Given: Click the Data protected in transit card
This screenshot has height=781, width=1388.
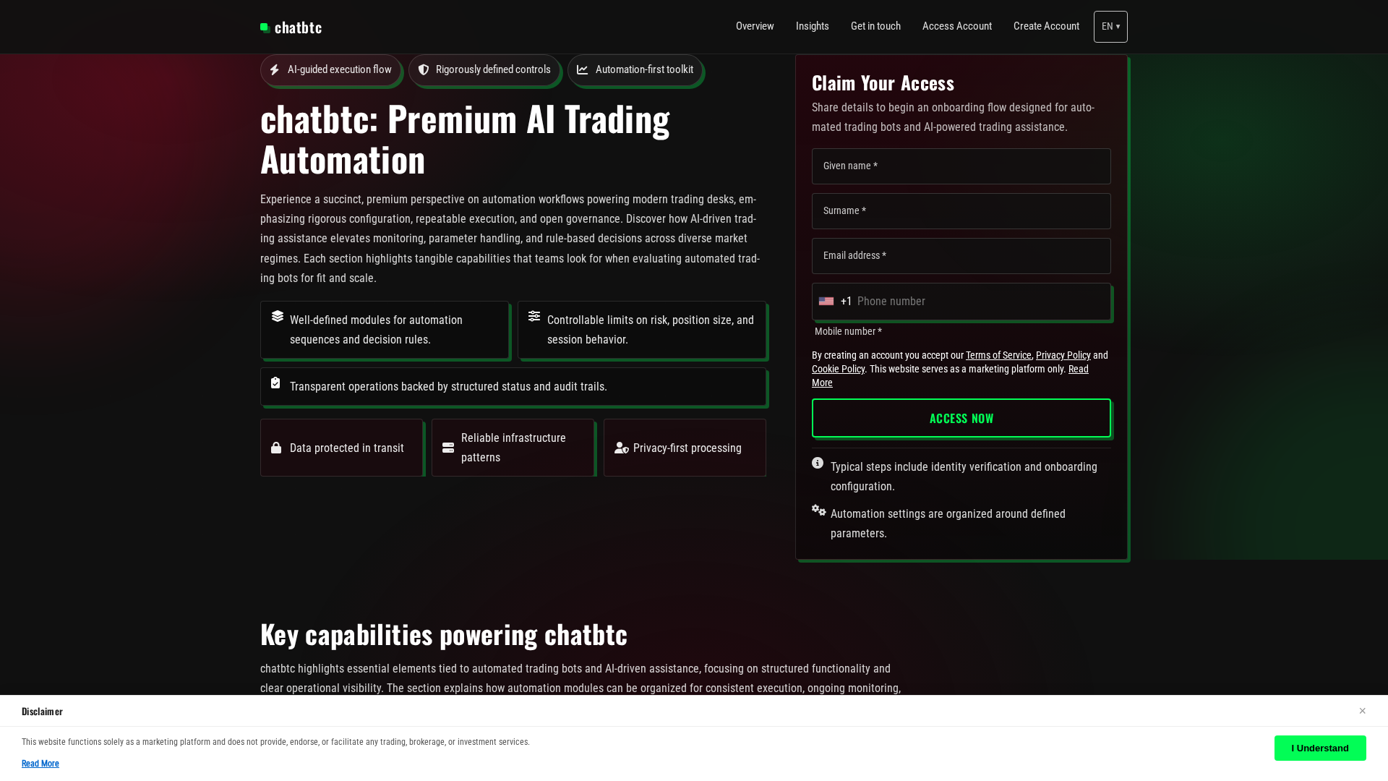Looking at the screenshot, I should 341,448.
